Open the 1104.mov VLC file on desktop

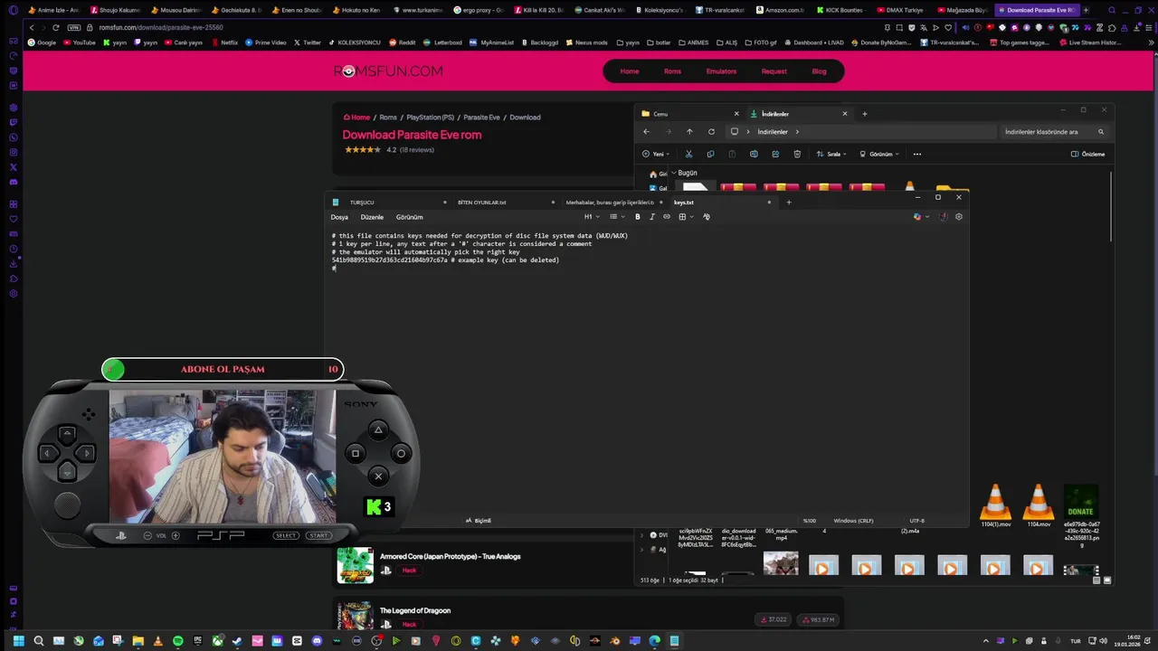pos(1038,506)
